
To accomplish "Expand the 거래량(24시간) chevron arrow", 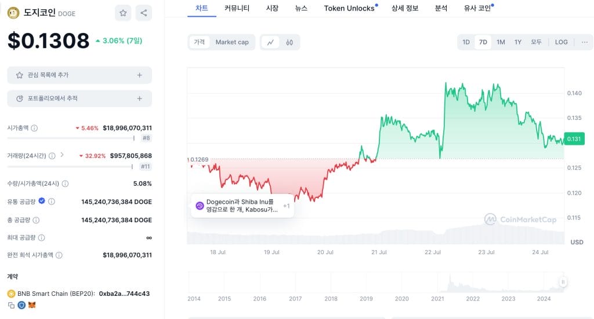I will [62, 155].
